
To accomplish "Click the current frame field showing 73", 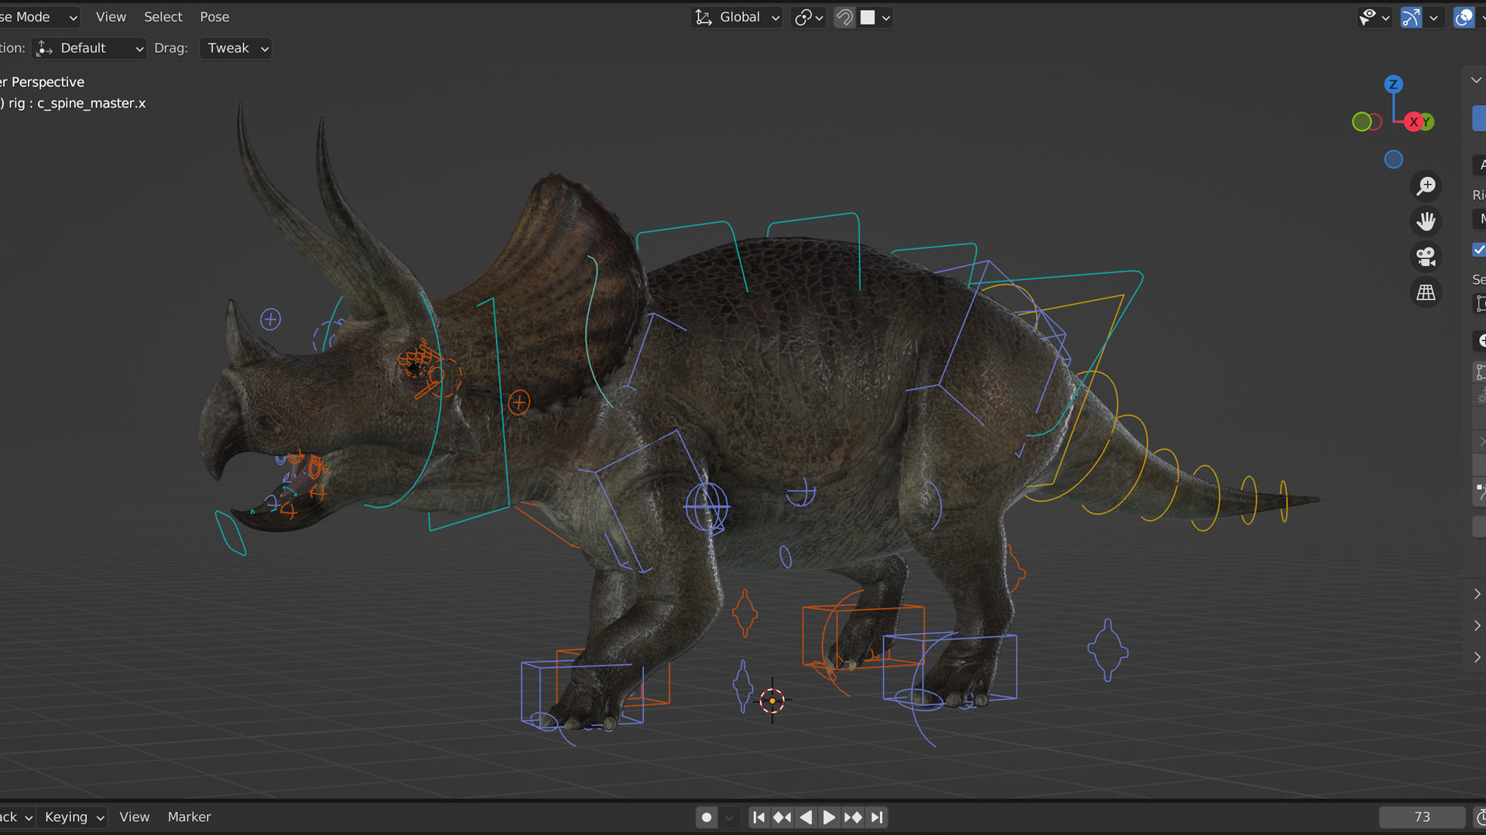I will pyautogui.click(x=1422, y=817).
